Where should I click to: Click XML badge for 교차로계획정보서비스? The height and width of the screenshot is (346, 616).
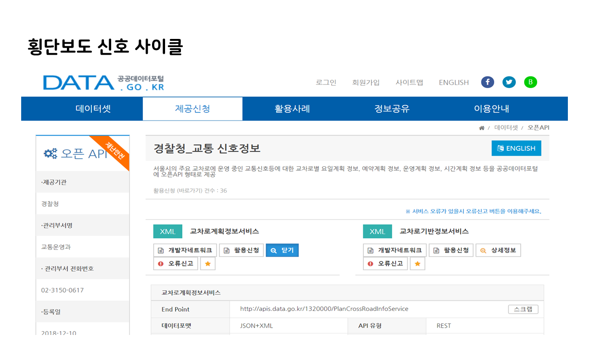pos(167,232)
